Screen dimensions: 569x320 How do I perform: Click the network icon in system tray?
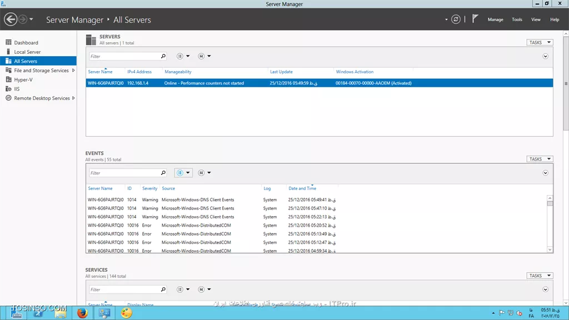pos(511,313)
